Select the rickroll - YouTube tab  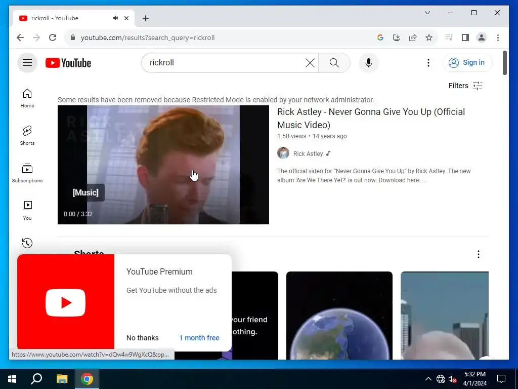pyautogui.click(x=74, y=18)
